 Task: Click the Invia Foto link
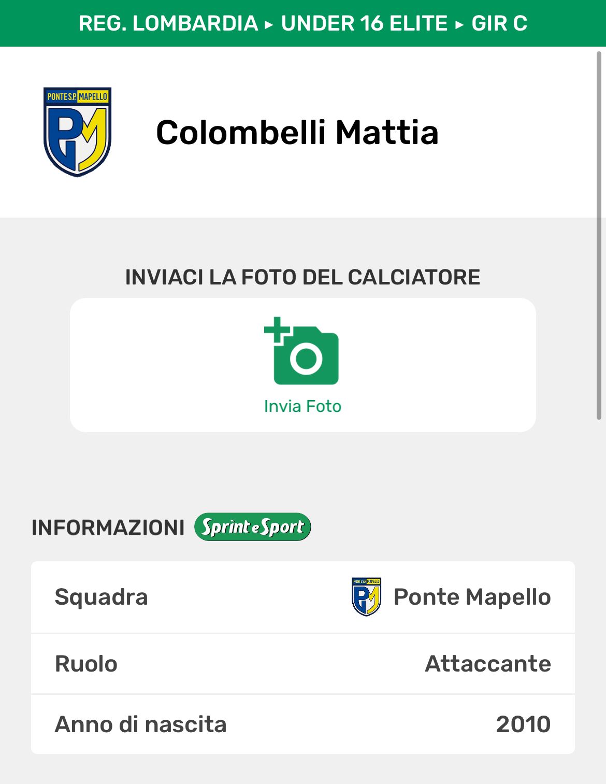(x=302, y=406)
